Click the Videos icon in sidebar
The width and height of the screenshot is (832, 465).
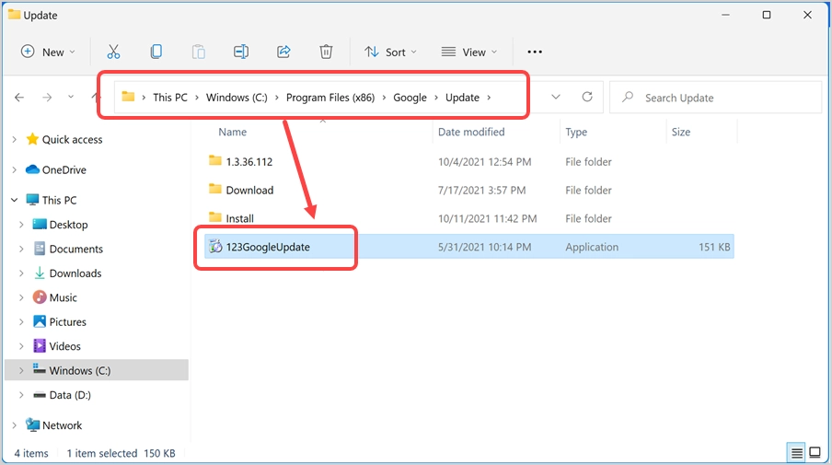point(40,345)
